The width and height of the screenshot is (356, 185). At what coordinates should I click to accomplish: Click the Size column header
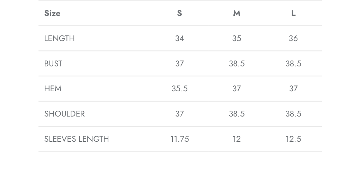tap(52, 13)
